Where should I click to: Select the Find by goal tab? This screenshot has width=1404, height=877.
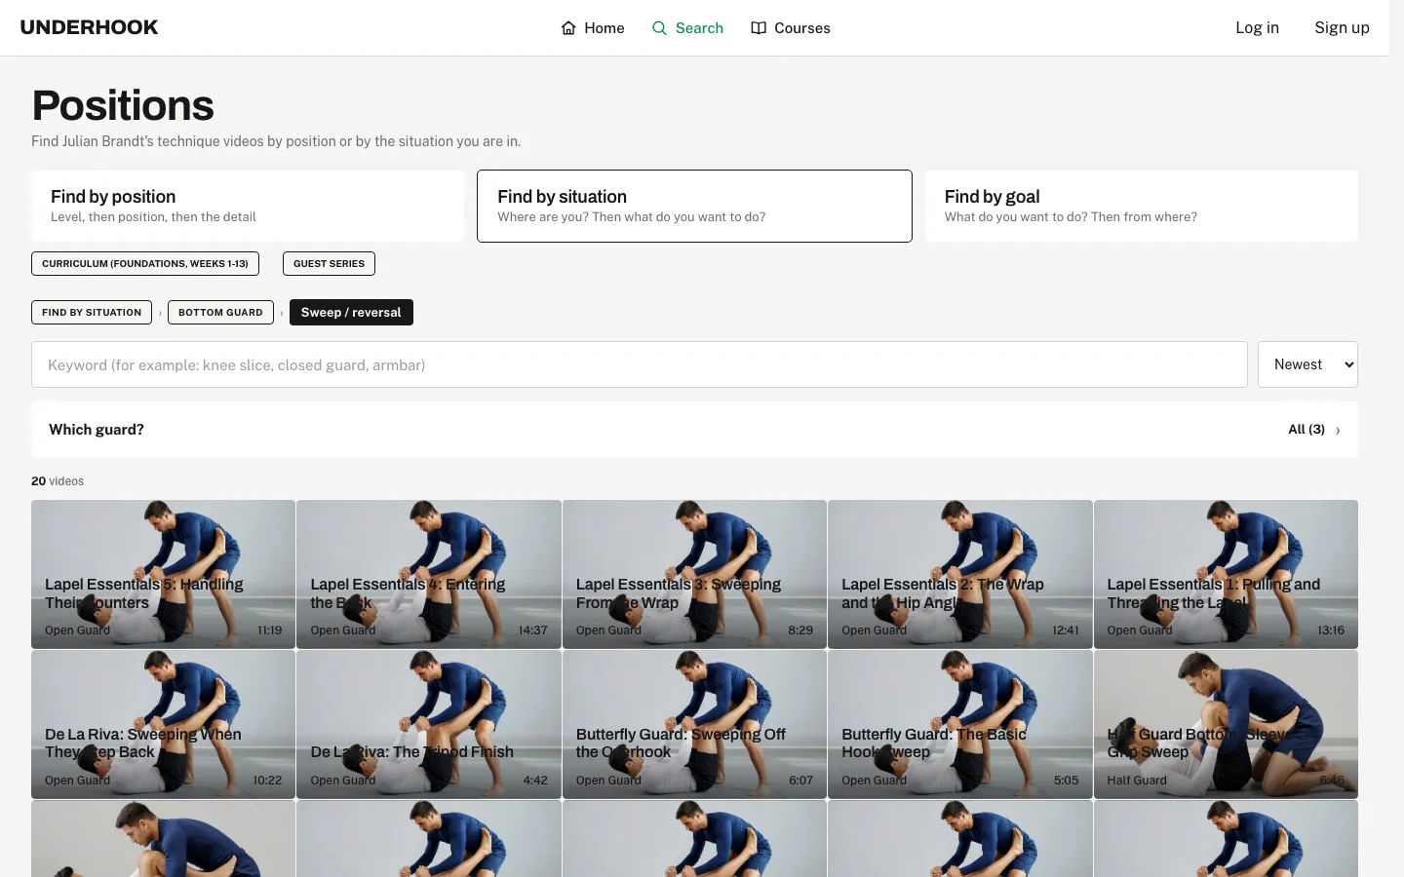(1141, 206)
